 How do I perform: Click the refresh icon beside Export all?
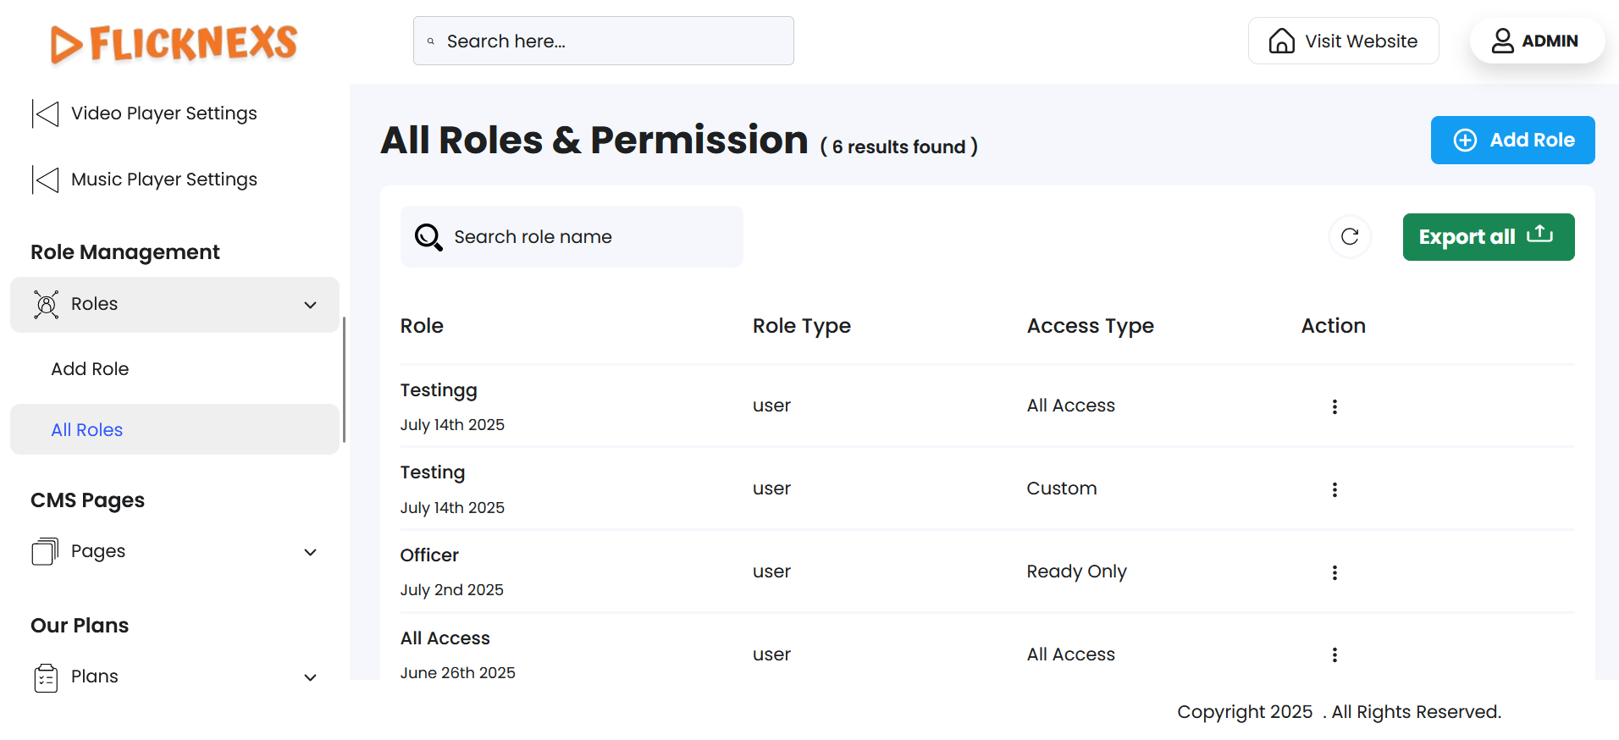click(1350, 237)
